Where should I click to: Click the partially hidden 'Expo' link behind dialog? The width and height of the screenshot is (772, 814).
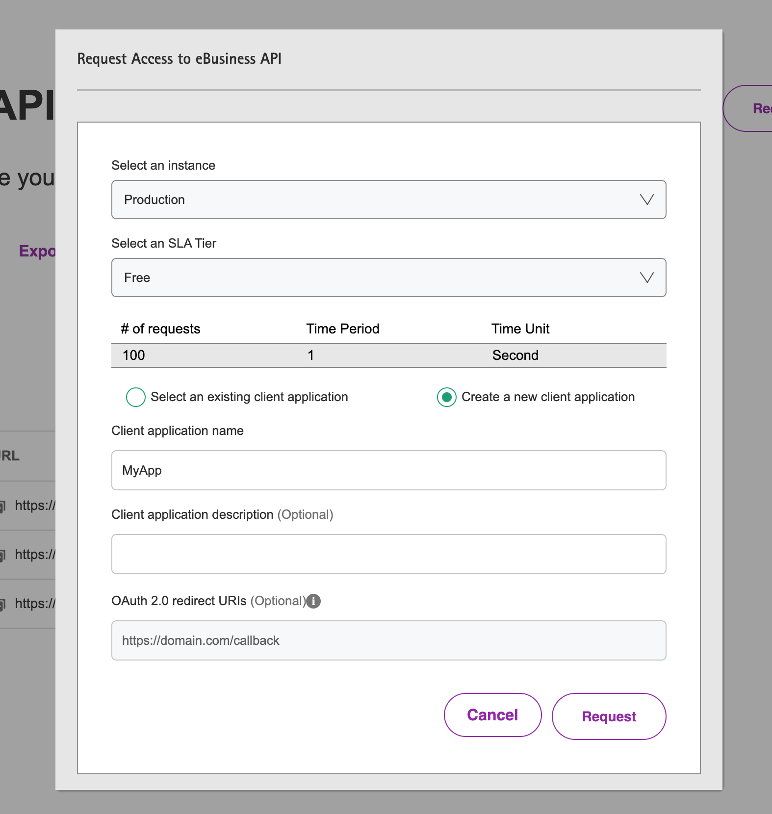(x=37, y=251)
